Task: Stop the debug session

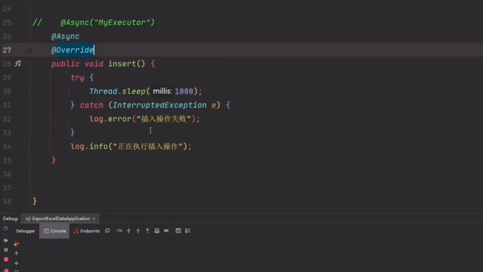Action: coord(6,259)
